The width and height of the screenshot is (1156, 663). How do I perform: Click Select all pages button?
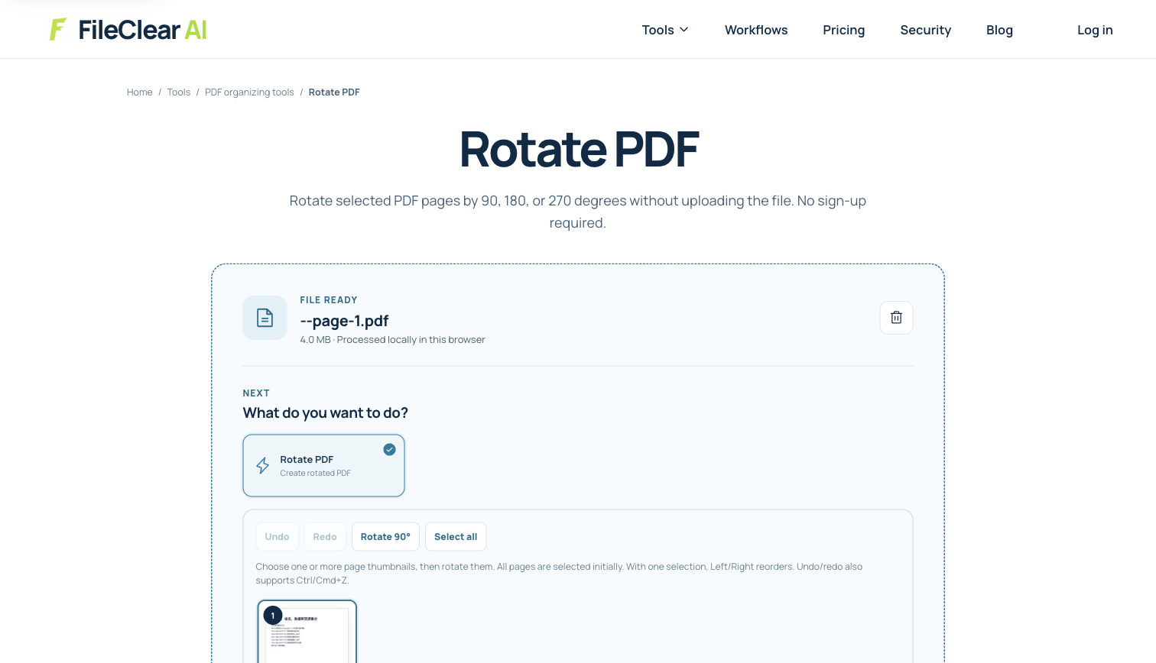(x=456, y=537)
